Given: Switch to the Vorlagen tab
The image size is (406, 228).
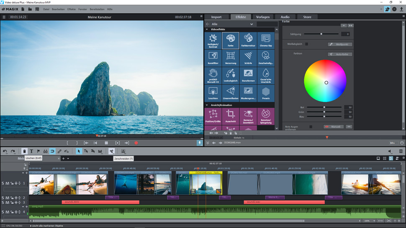Looking at the screenshot, I should 263,17.
